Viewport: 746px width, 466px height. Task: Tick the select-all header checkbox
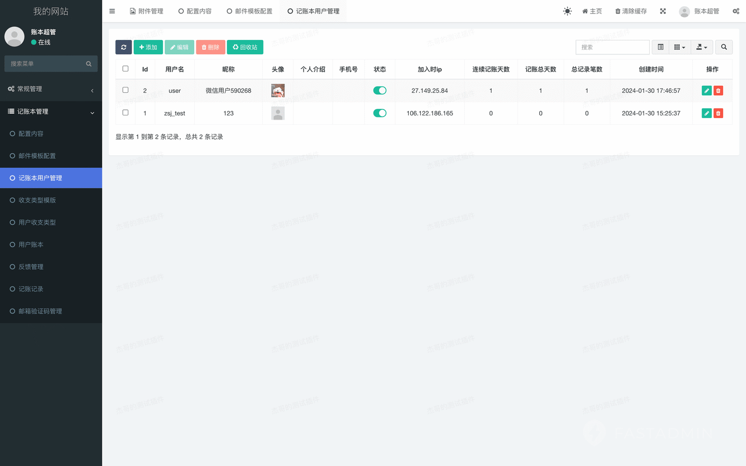pos(125,68)
